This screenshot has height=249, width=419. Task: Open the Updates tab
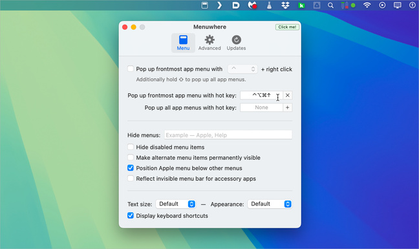click(x=236, y=43)
